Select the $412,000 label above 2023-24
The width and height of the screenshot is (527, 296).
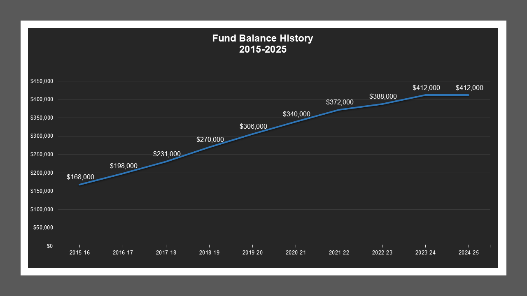click(x=427, y=88)
